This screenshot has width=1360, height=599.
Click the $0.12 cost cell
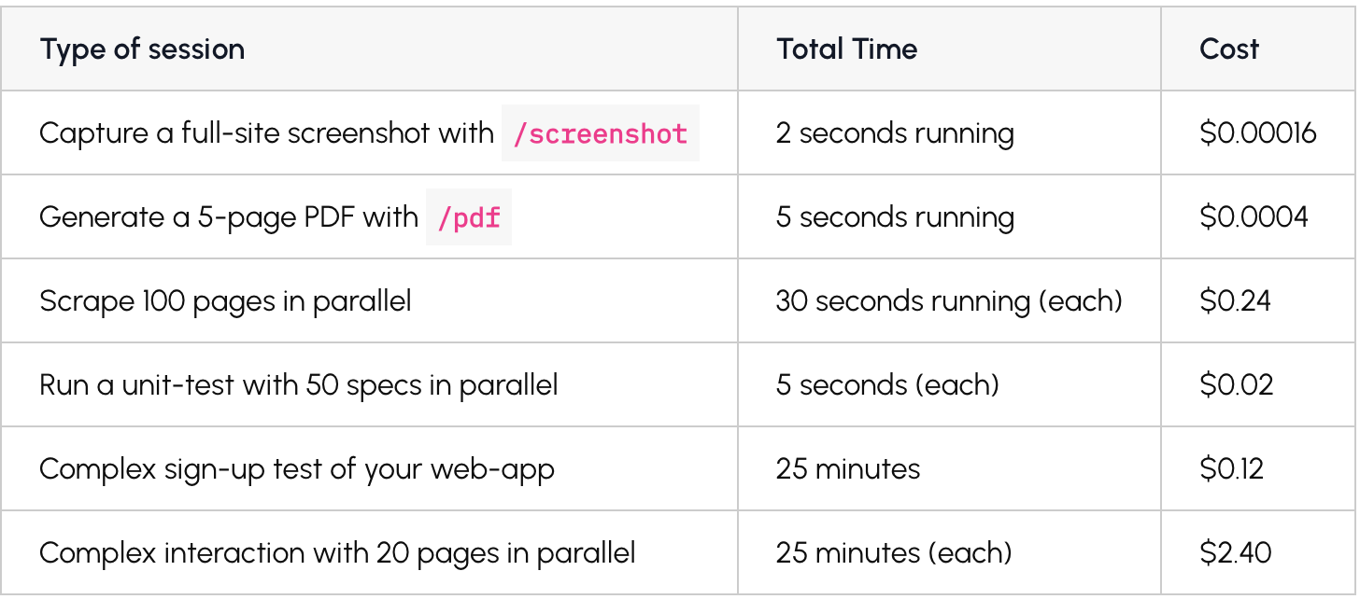[1232, 468]
